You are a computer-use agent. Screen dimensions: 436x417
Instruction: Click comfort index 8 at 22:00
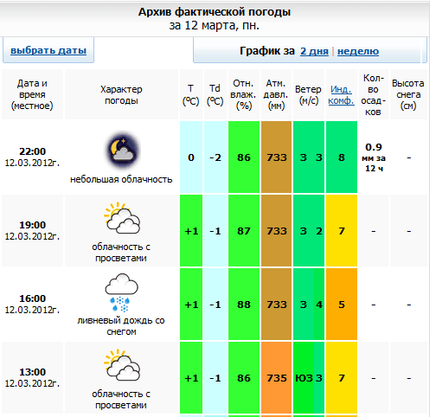342,157
